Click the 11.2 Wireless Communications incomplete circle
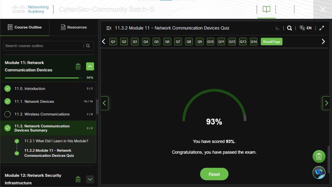Viewport: 332px width, 187px height. pos(8,114)
